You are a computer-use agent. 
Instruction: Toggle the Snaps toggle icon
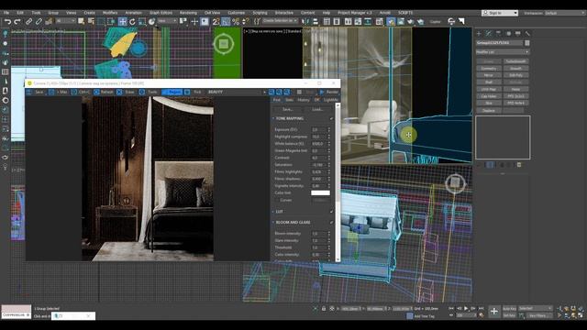216,22
